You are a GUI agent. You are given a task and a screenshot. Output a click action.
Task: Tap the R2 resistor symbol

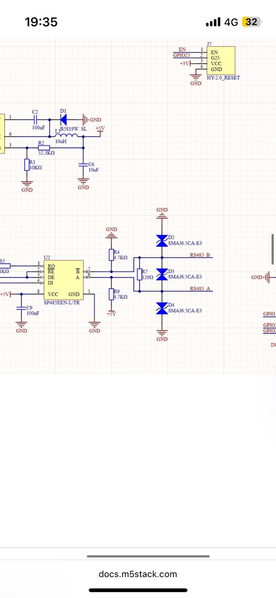coord(44,148)
